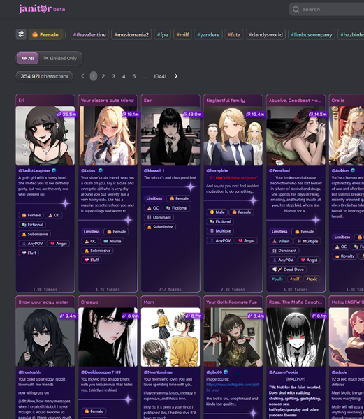Select current page 1 button

point(94,76)
